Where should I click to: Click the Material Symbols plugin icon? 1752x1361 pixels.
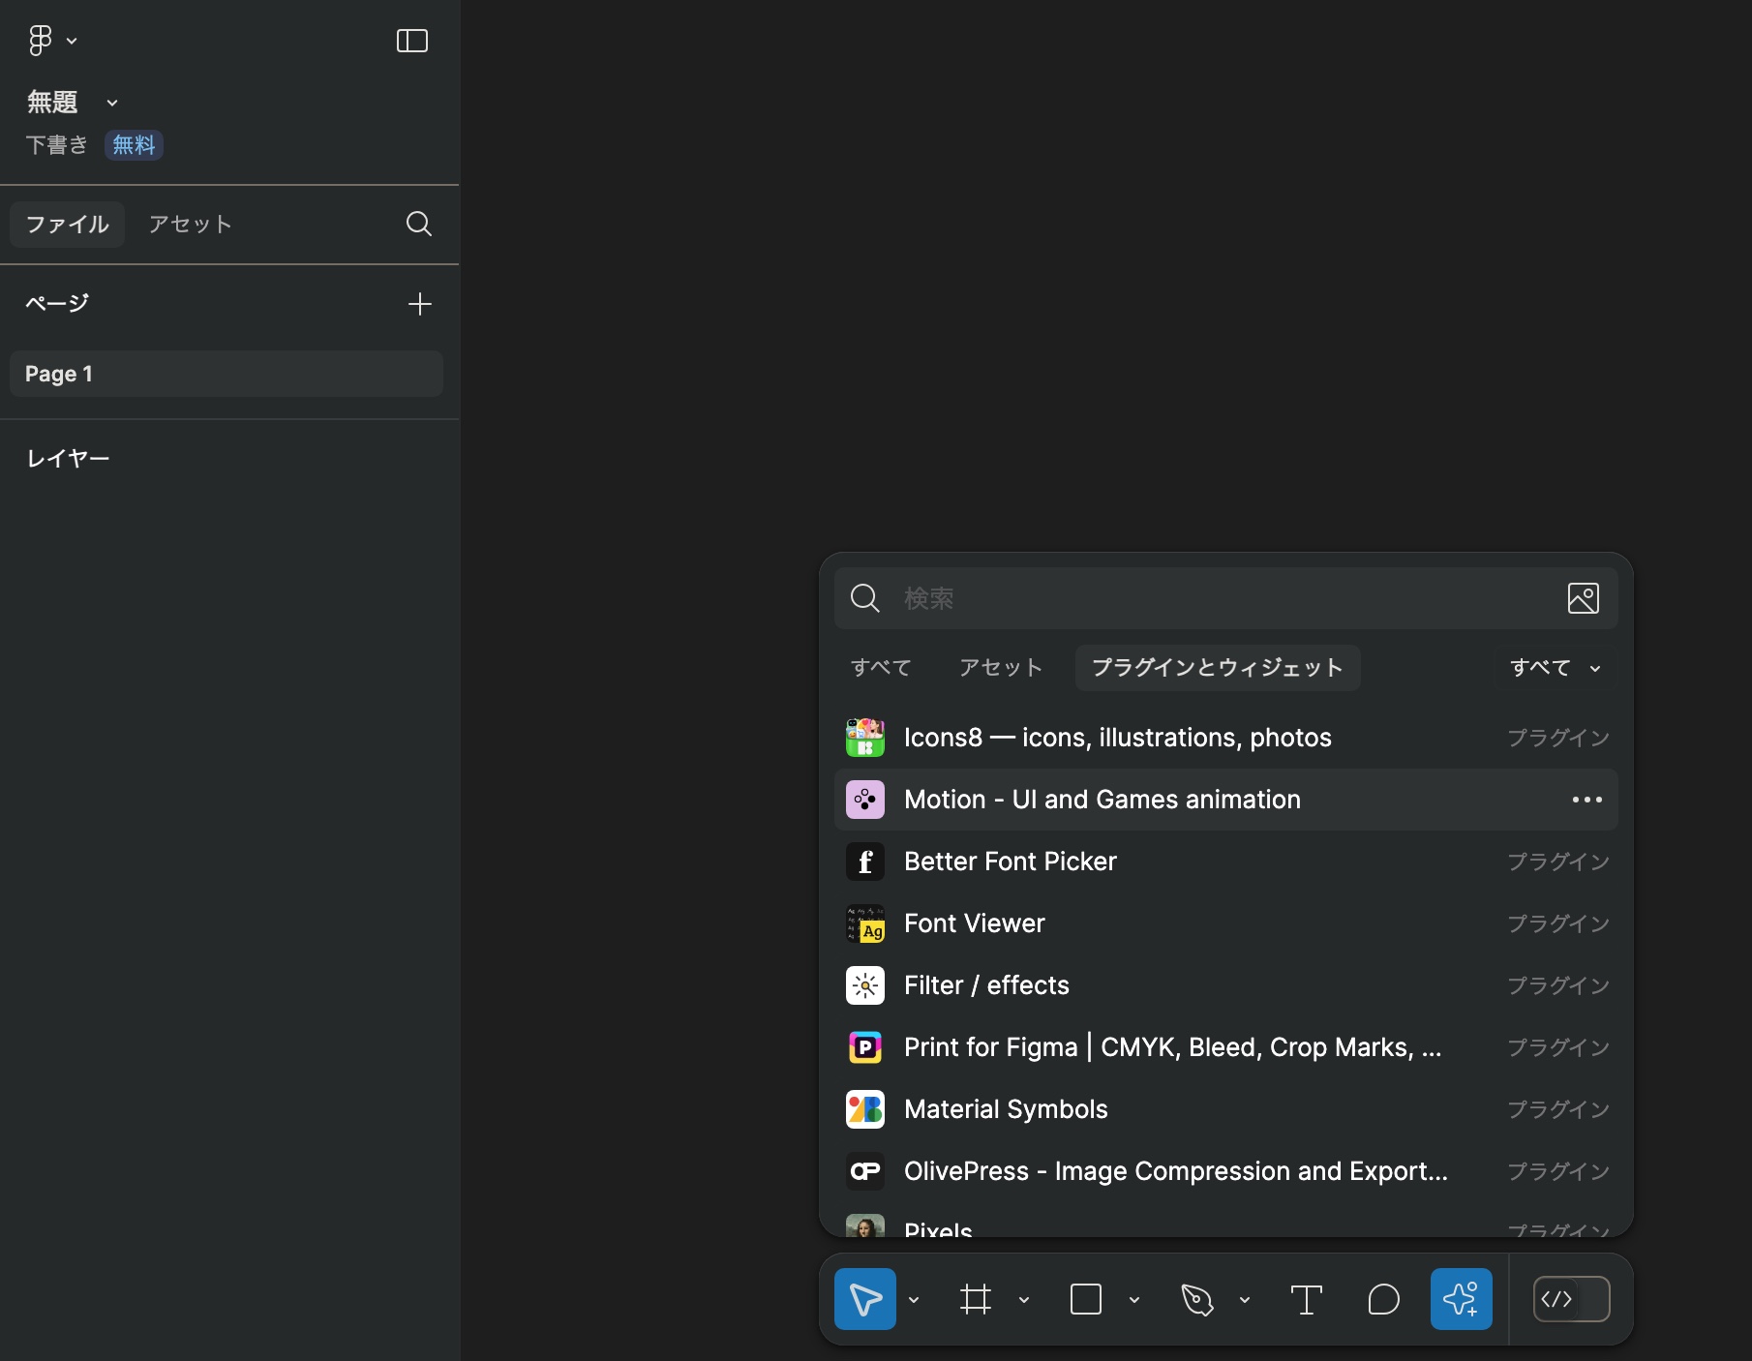[865, 1109]
